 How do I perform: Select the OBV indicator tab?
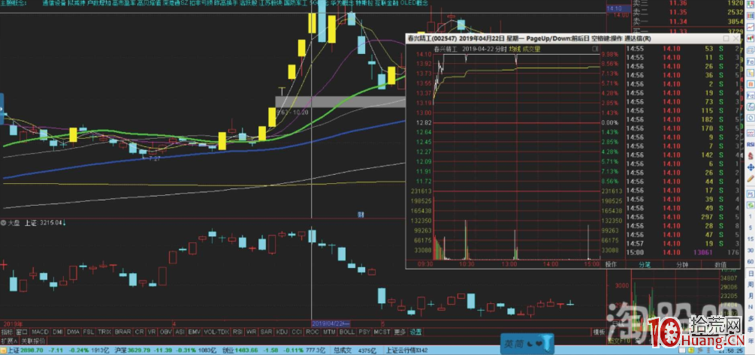165,332
